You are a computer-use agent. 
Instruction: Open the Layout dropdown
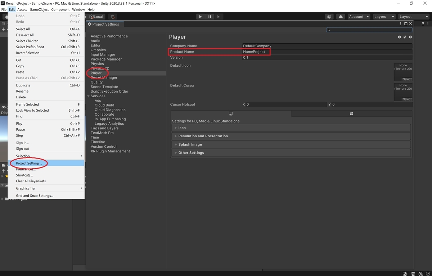pos(413,17)
